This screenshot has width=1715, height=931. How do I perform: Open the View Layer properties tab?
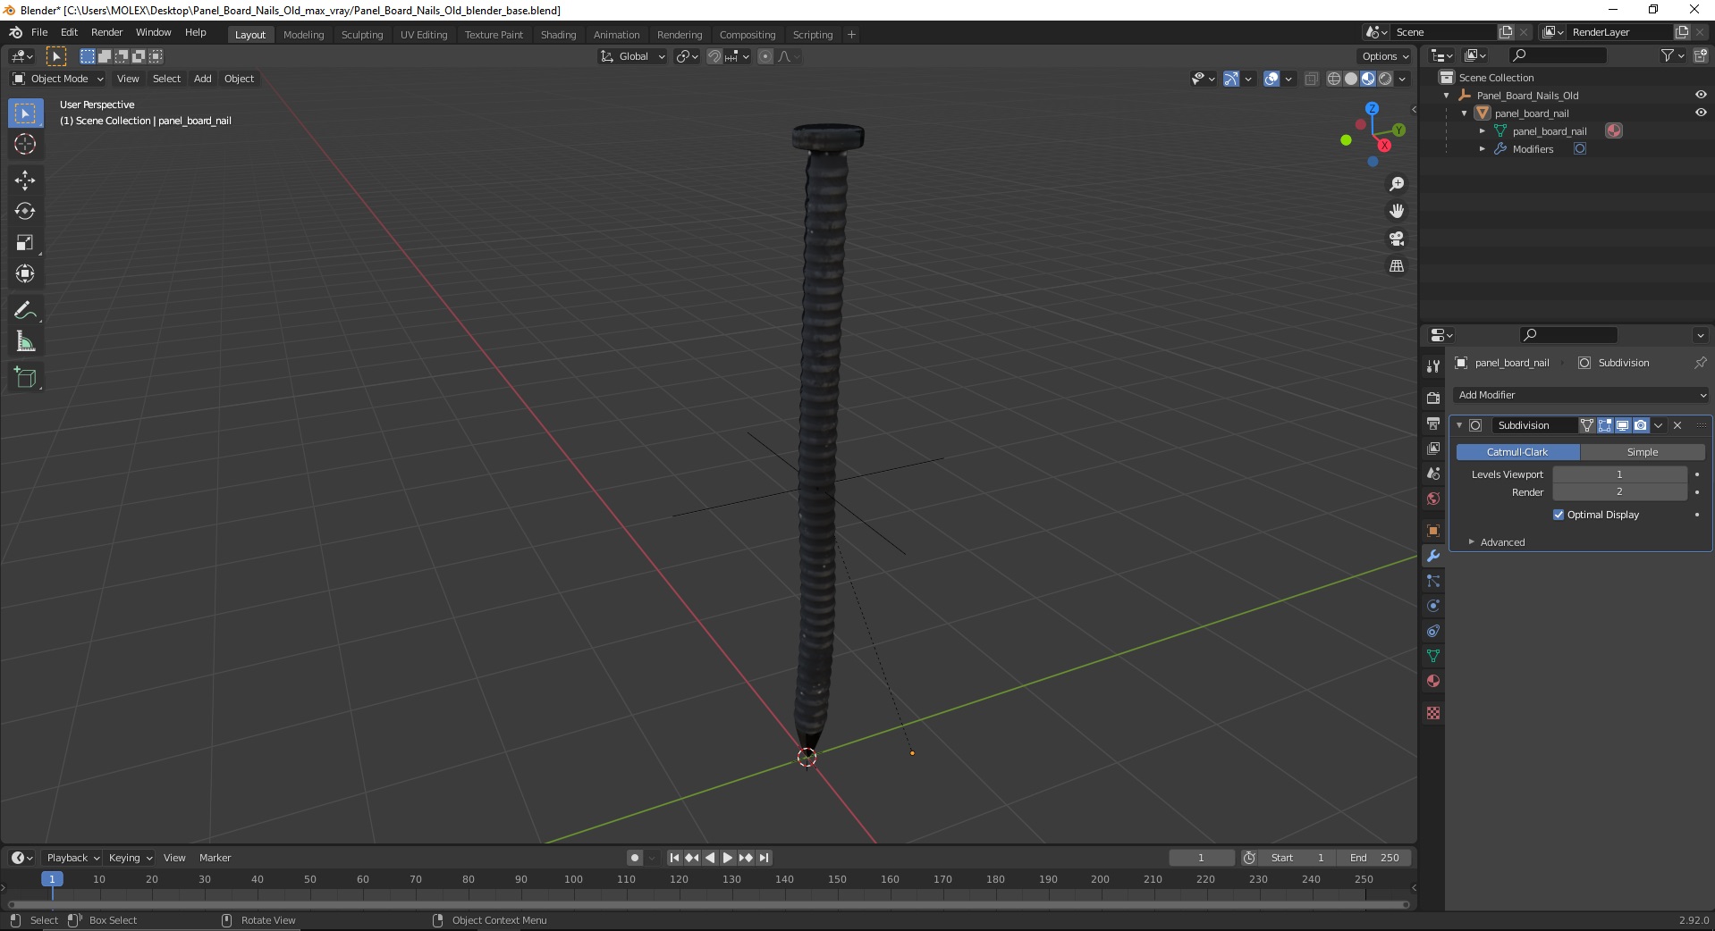[1433, 448]
